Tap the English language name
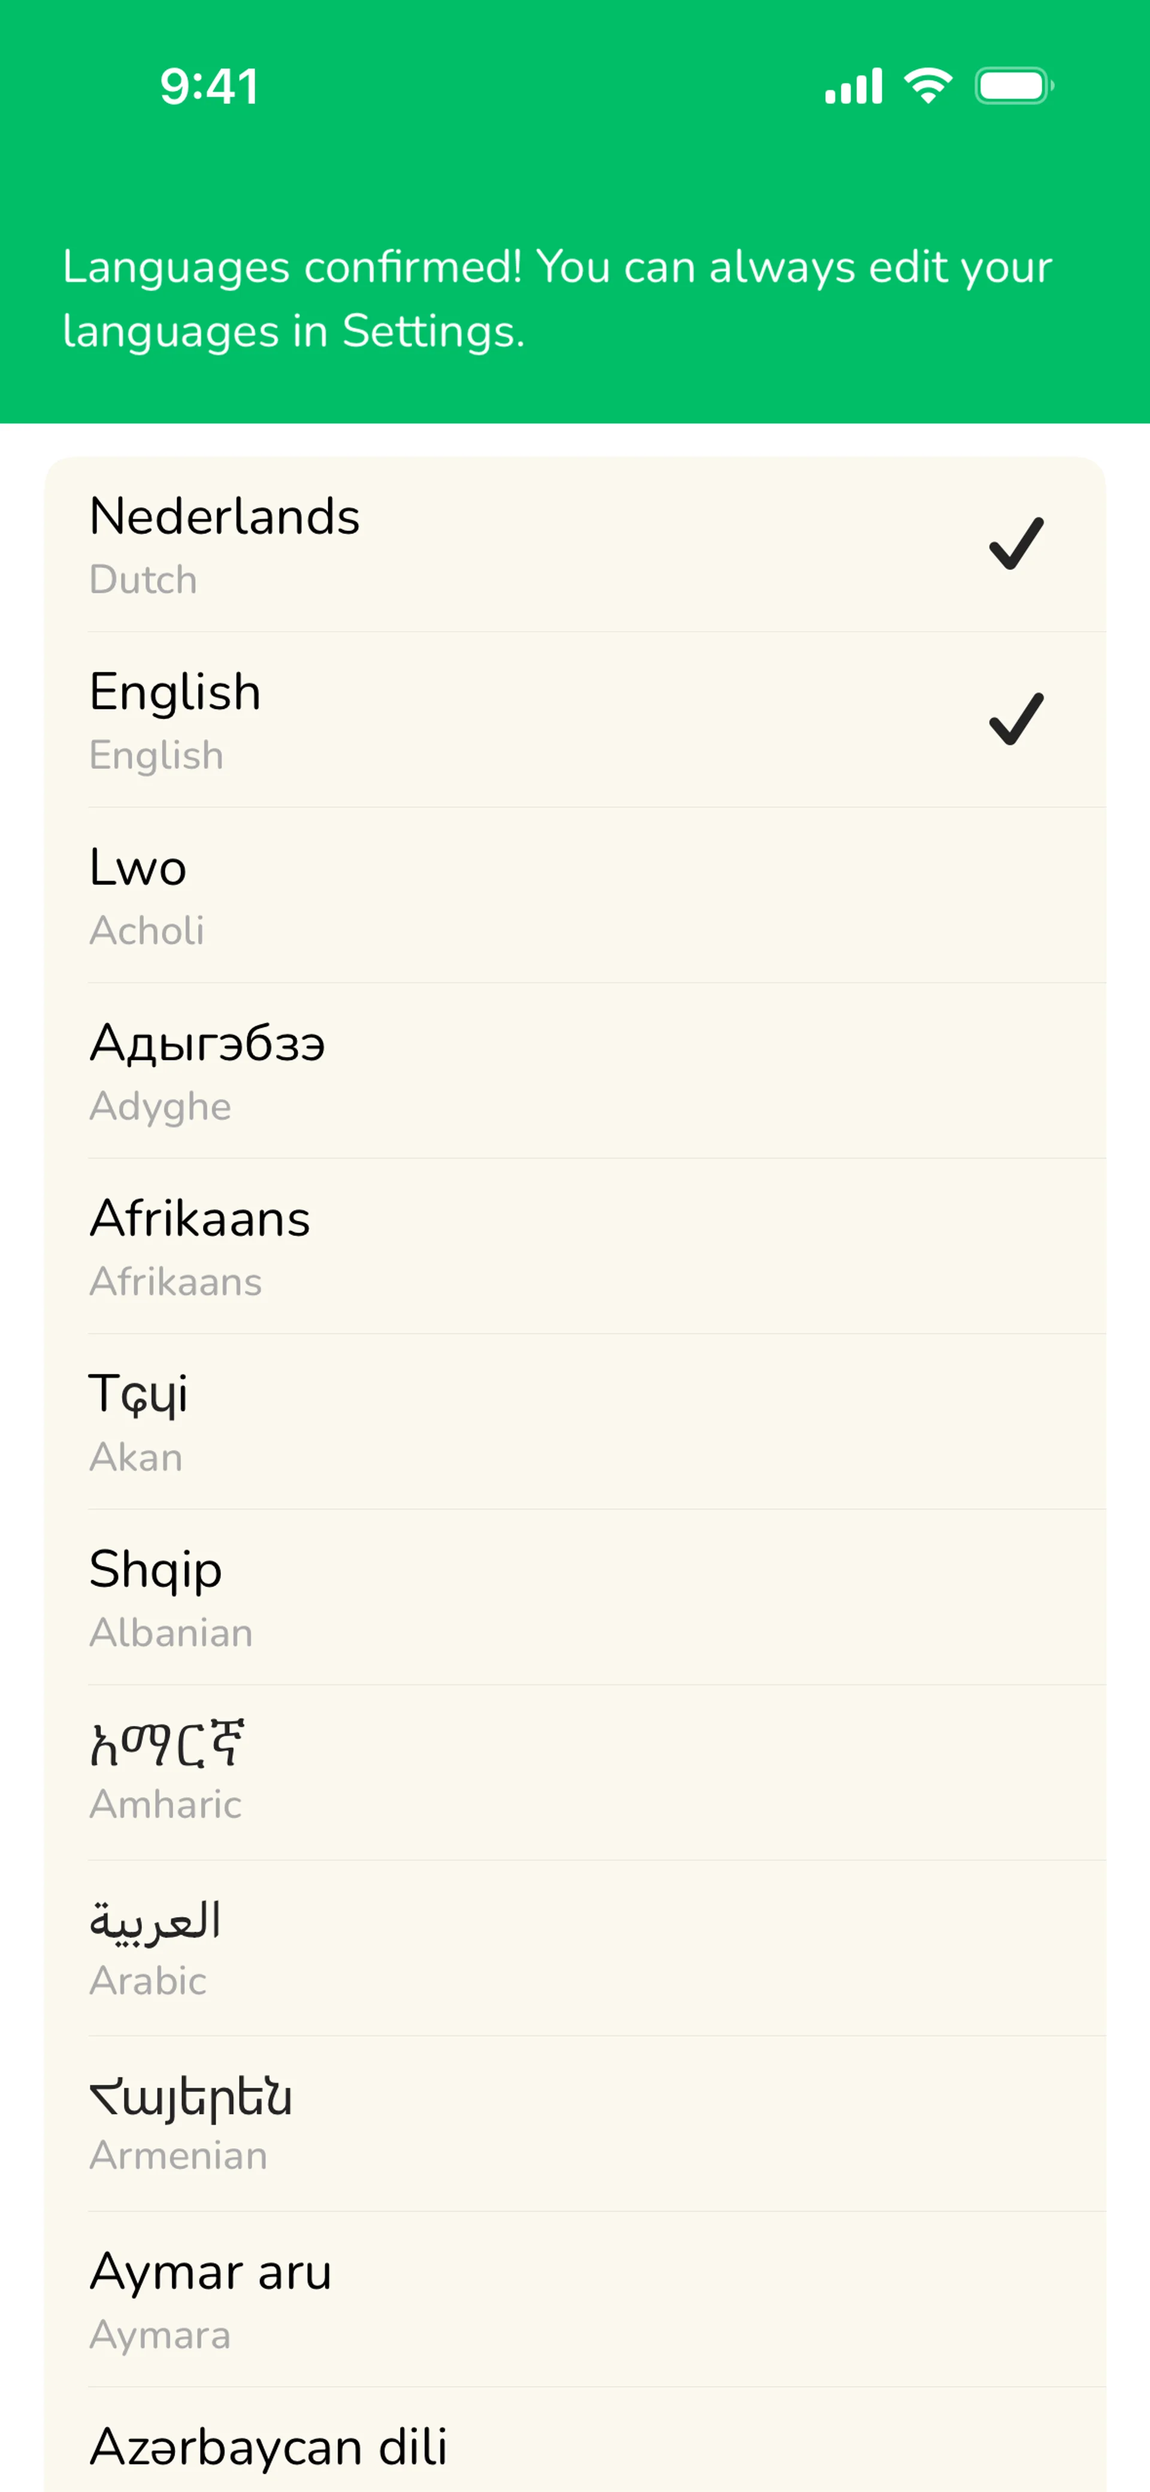The width and height of the screenshot is (1150, 2492). click(x=175, y=692)
